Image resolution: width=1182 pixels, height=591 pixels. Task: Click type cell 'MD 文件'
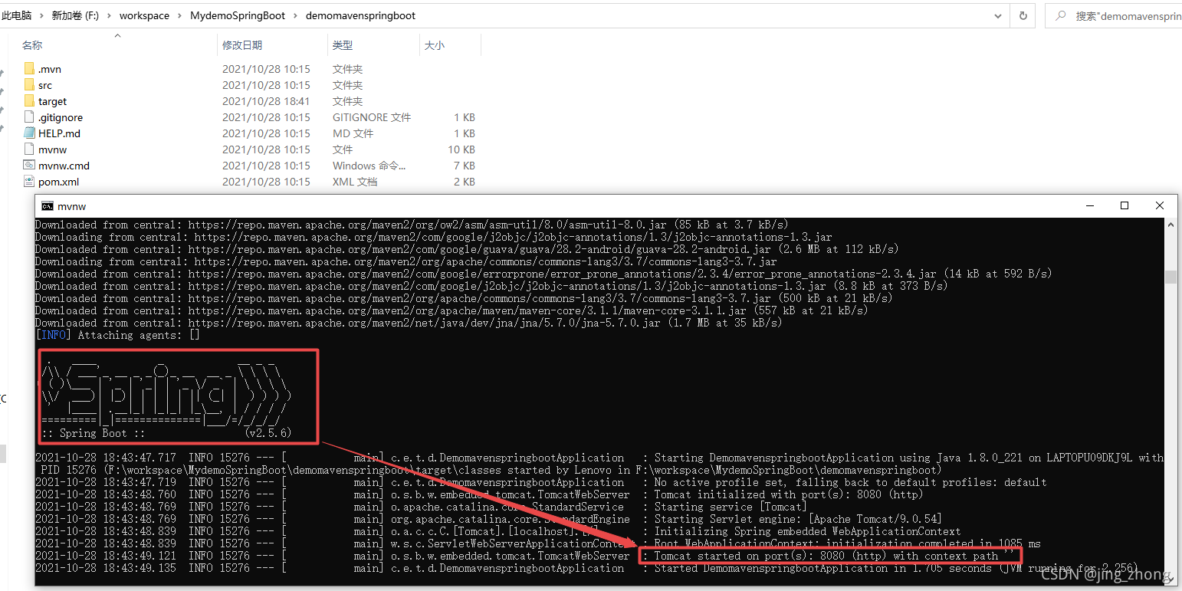(353, 133)
